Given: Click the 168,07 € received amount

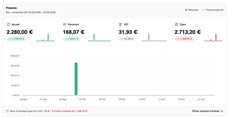Looking at the screenshot, I should click(x=74, y=32).
